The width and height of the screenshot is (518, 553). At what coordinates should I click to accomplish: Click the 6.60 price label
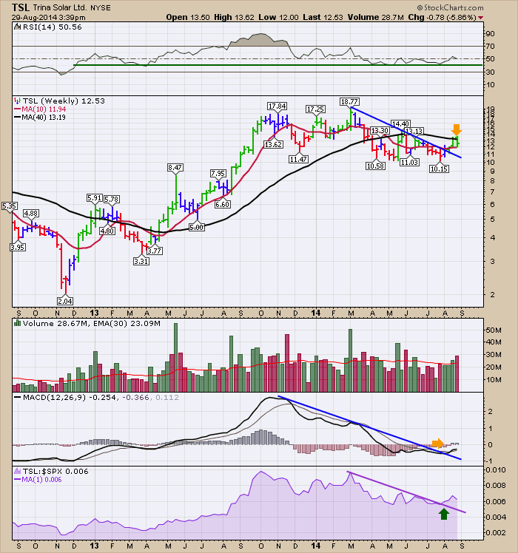coord(223,204)
